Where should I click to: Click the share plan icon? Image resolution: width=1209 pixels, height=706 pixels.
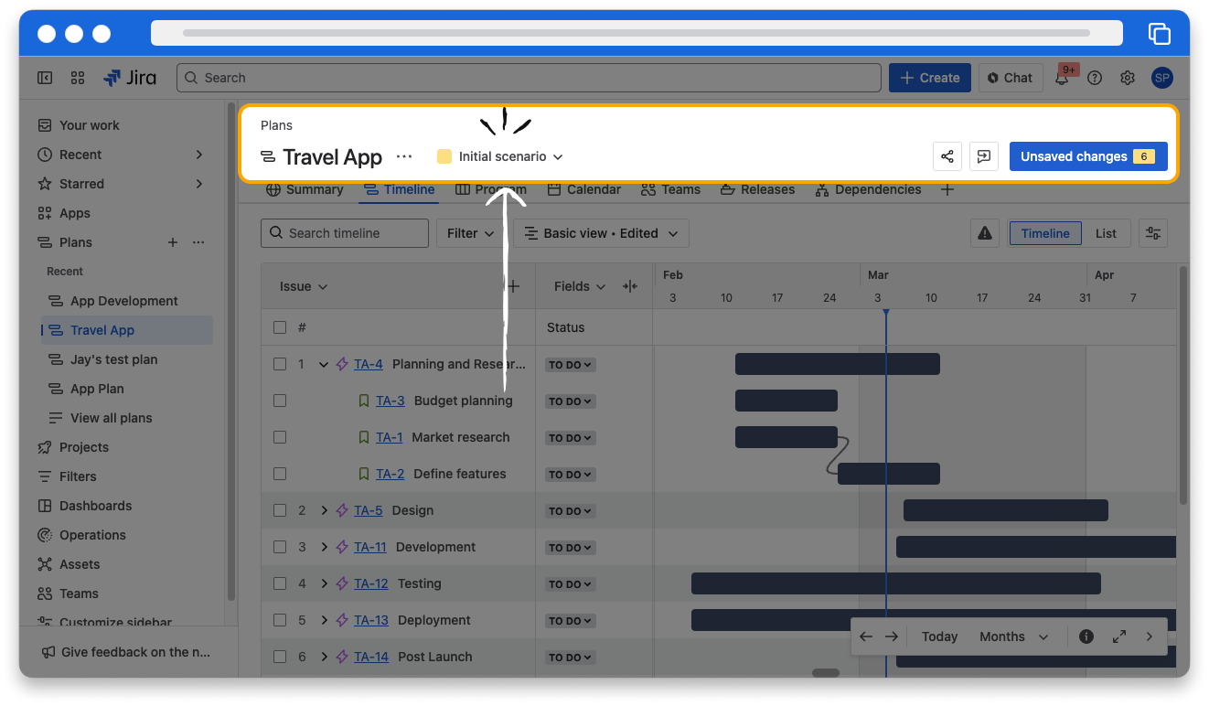(x=947, y=156)
